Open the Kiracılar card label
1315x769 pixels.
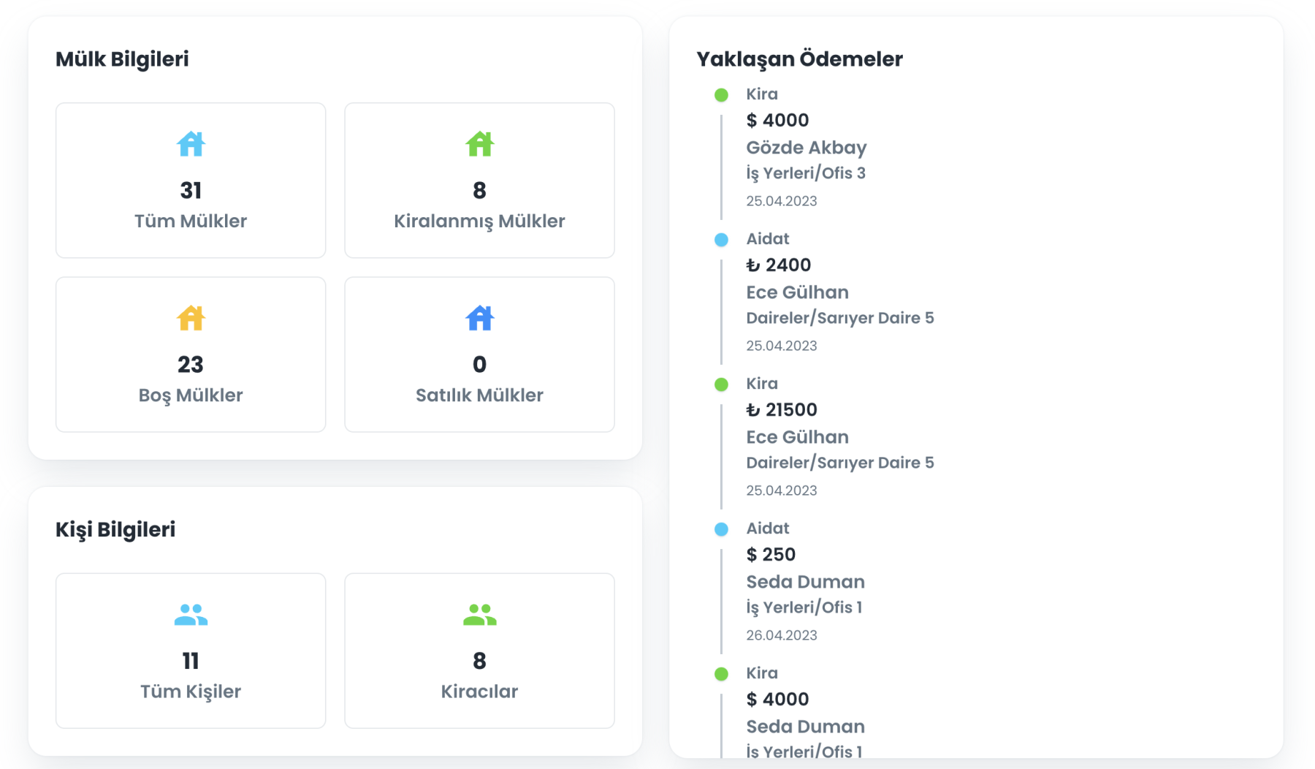(x=479, y=692)
